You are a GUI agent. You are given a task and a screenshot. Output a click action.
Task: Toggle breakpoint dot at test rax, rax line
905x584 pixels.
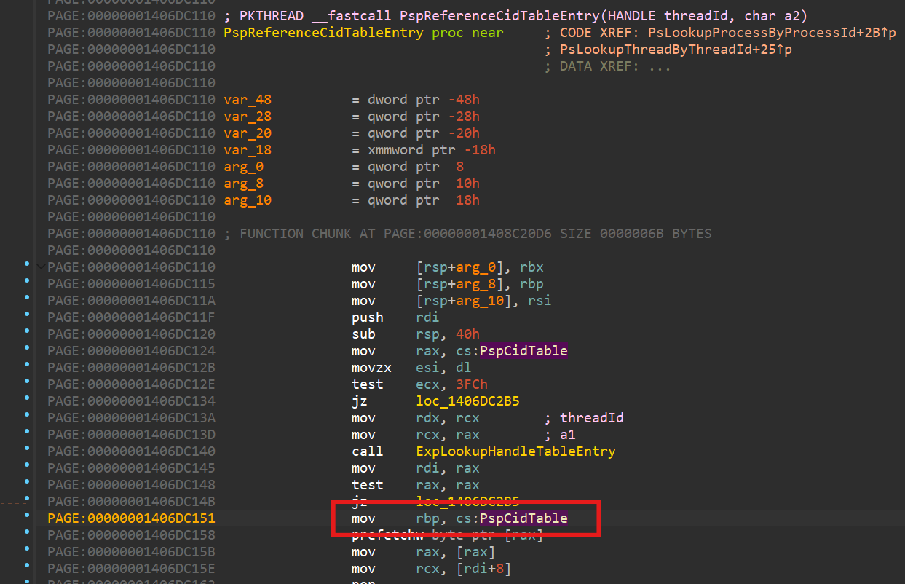[x=27, y=485]
